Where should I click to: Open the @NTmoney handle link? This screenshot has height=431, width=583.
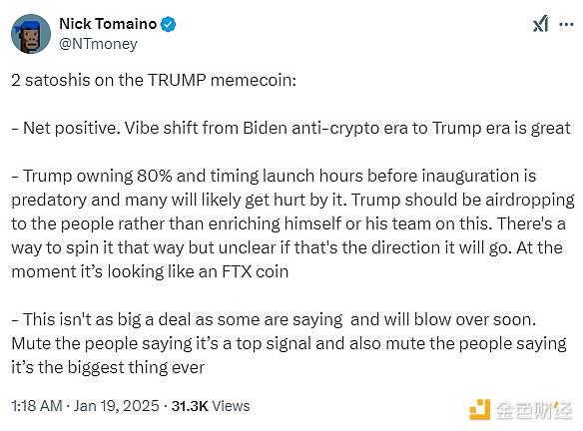(98, 44)
